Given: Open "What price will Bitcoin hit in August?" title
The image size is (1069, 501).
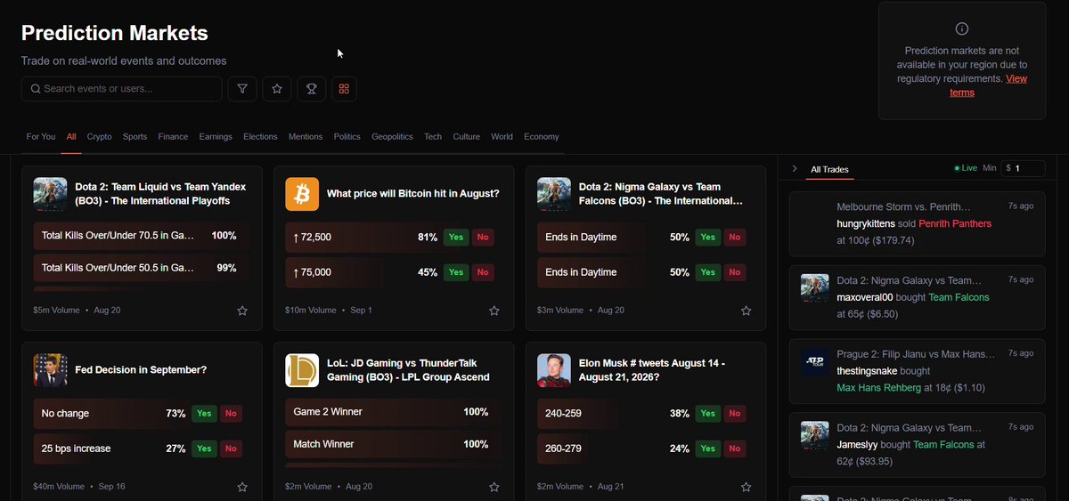Looking at the screenshot, I should (x=413, y=194).
